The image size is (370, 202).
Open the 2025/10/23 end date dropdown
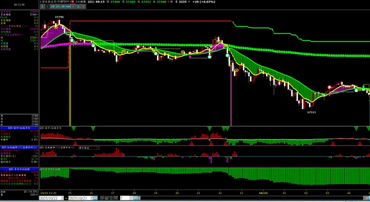(91, 198)
